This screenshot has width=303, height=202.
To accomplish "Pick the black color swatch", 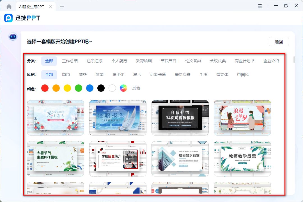I will click(x=101, y=88).
